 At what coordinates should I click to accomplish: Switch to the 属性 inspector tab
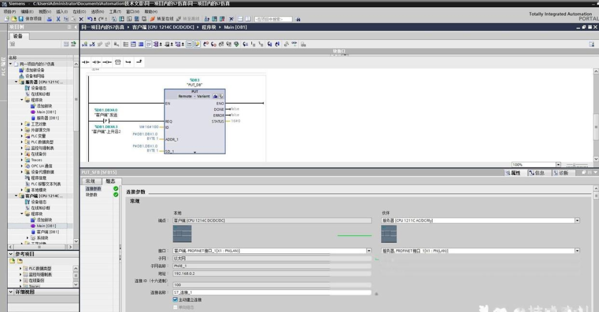514,173
